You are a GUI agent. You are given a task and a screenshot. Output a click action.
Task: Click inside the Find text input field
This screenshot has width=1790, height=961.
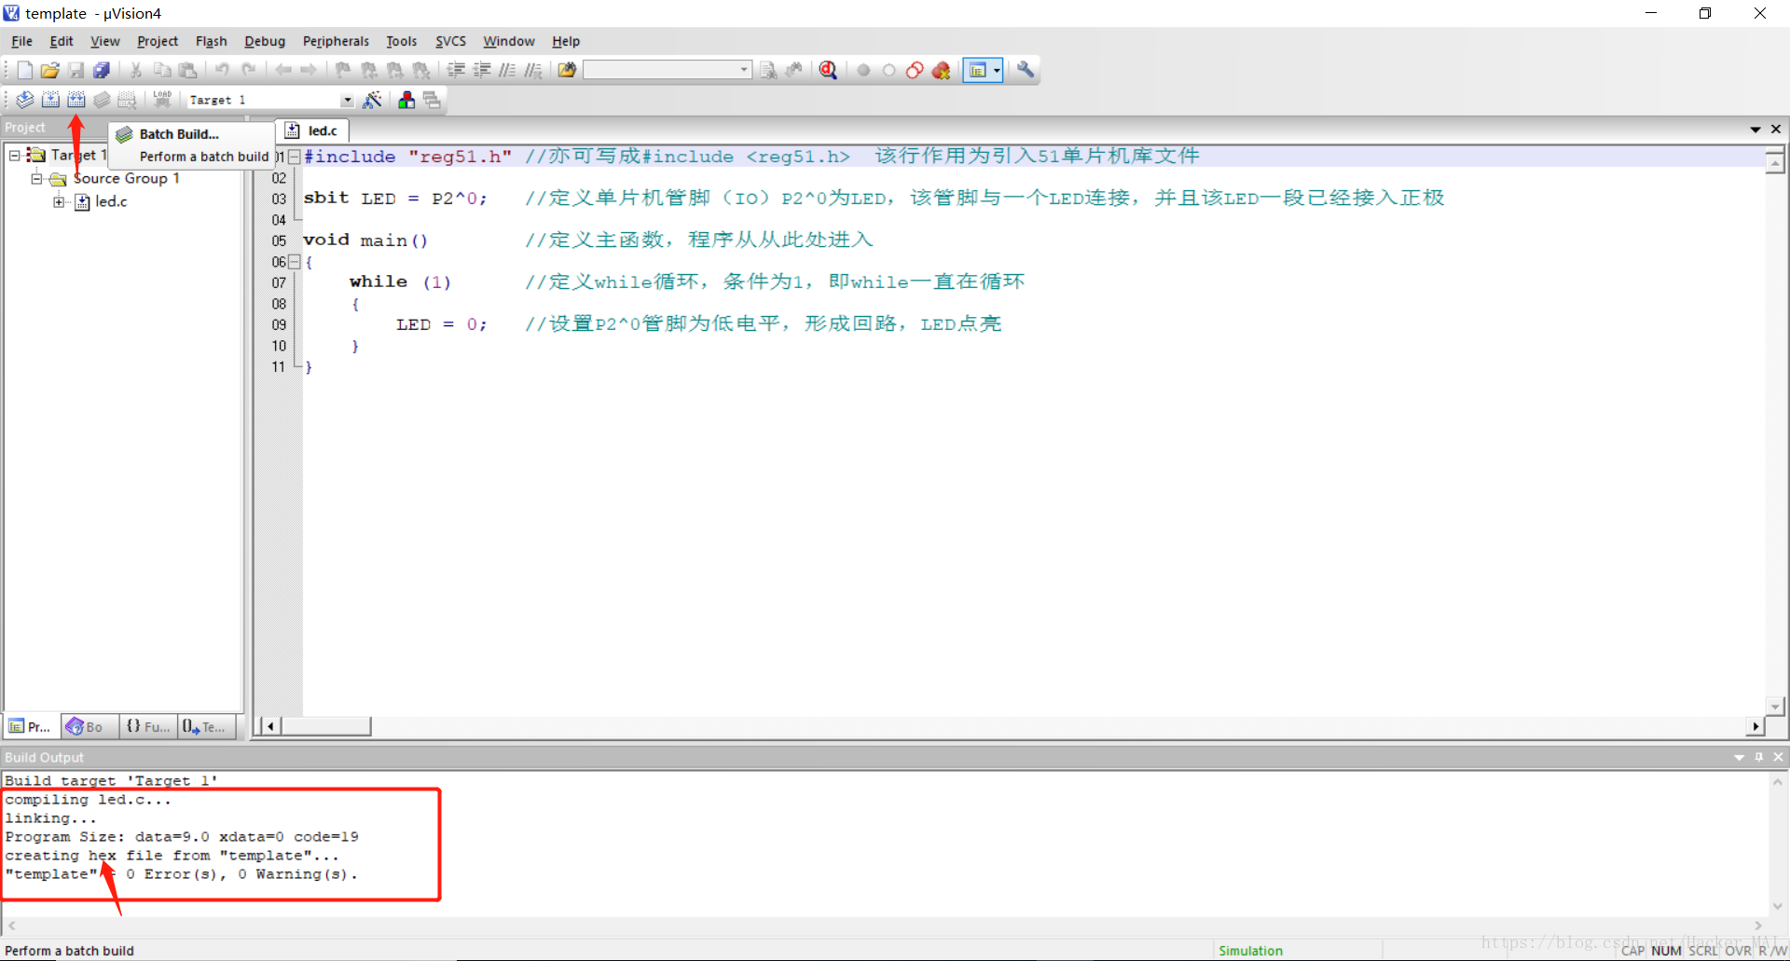pos(660,70)
